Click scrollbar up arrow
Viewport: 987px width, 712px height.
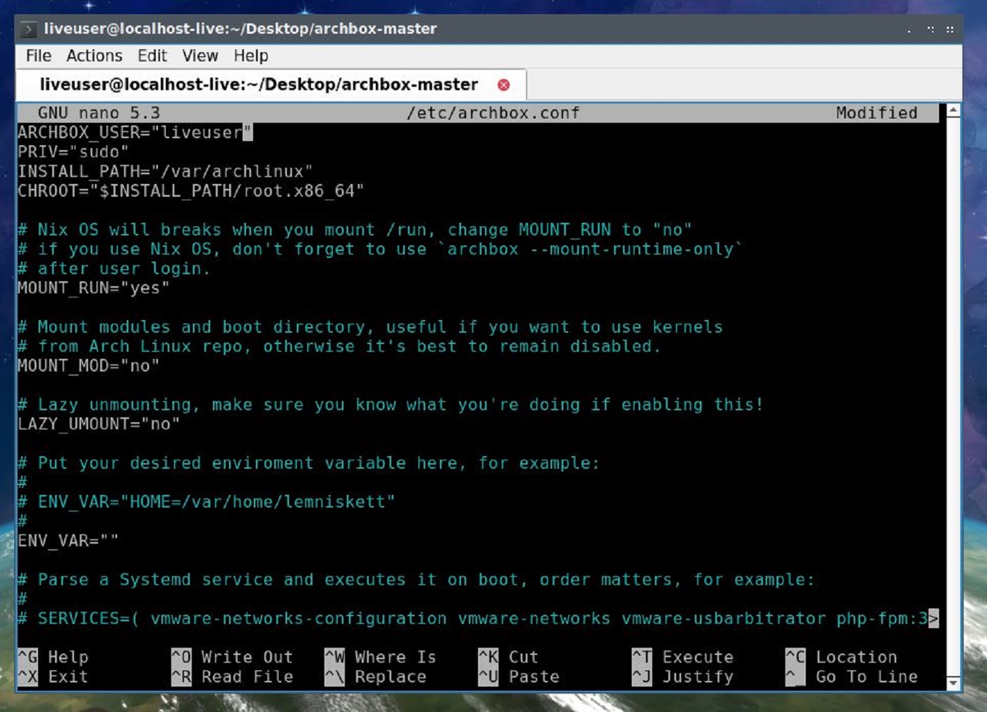tap(953, 111)
